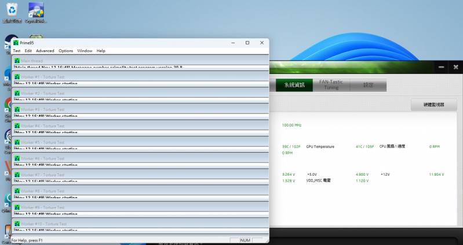The width and height of the screenshot is (463, 245).
Task: Select the 系統資訊 tab
Action: [294, 85]
